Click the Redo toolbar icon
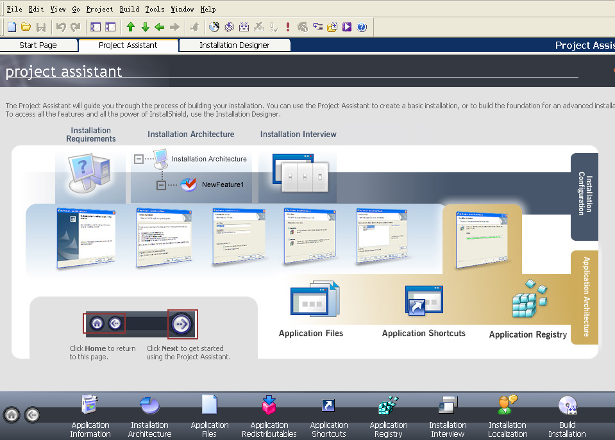Viewport: 615px width, 440px height. [x=75, y=27]
